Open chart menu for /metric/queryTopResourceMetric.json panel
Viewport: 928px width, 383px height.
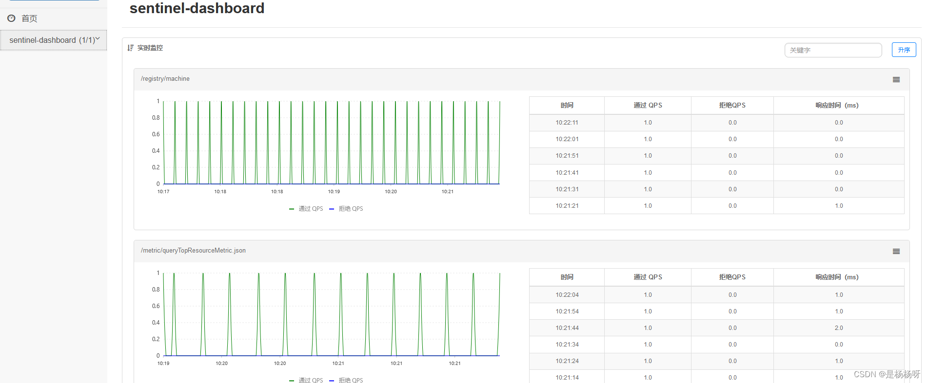(896, 252)
